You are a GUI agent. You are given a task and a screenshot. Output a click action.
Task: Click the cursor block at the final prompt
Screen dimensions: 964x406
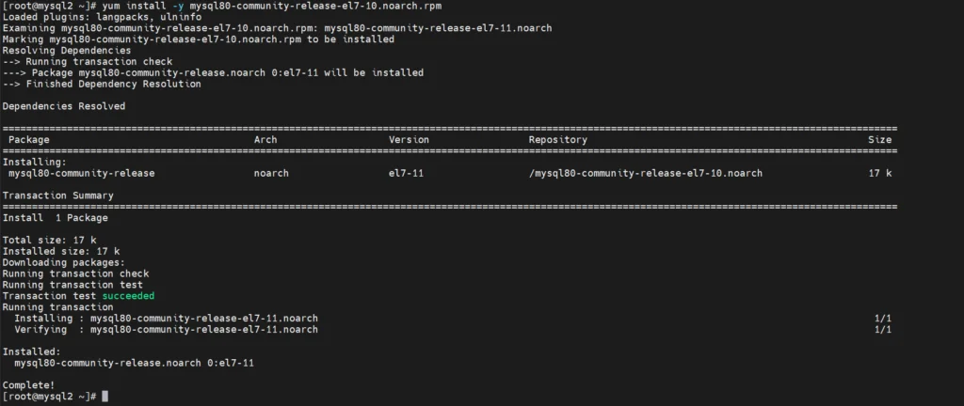tap(104, 397)
